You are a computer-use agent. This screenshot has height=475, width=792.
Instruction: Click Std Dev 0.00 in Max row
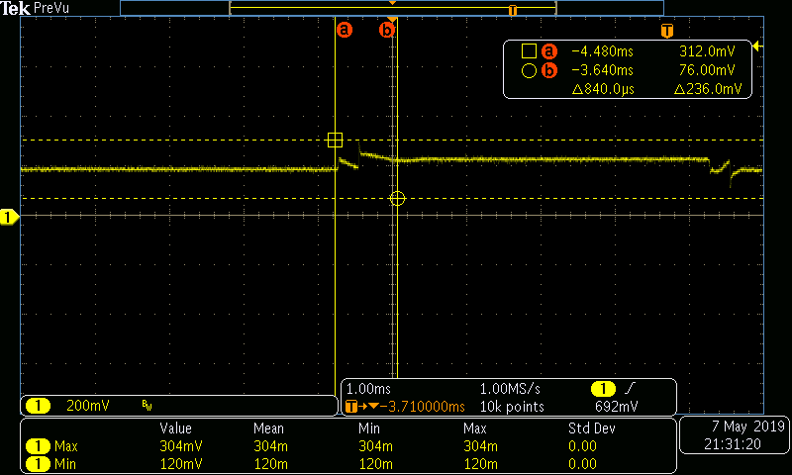pyautogui.click(x=582, y=446)
